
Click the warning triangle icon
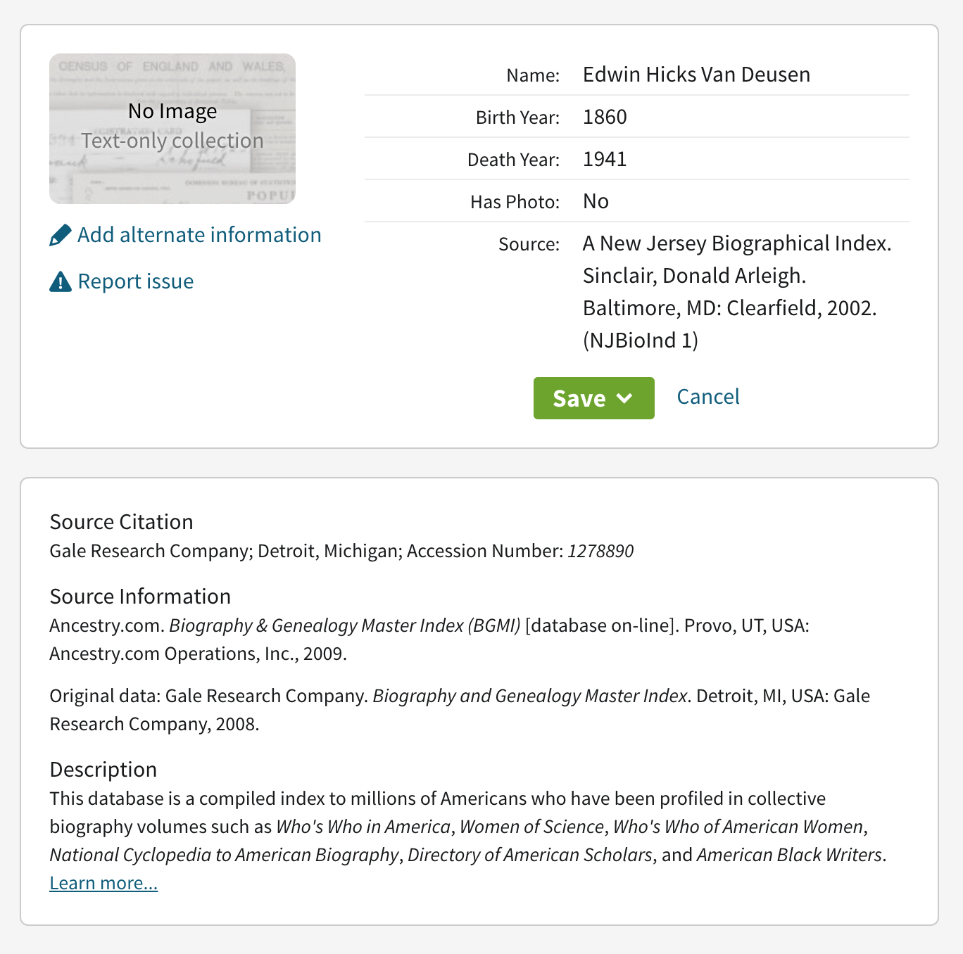pyautogui.click(x=61, y=281)
